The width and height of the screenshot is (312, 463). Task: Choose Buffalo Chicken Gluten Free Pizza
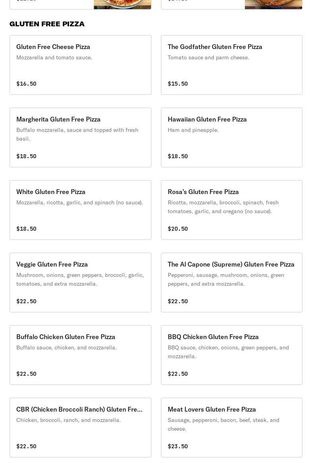66,337
